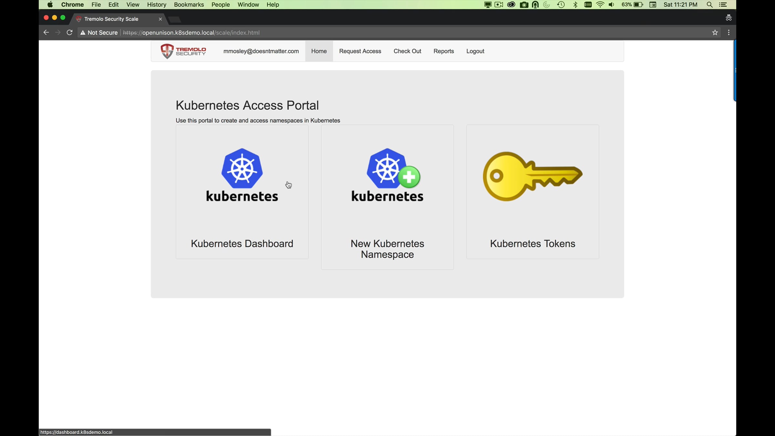Open Spotlight search in the menu bar
Screen dimensions: 775x436
(x=709, y=5)
